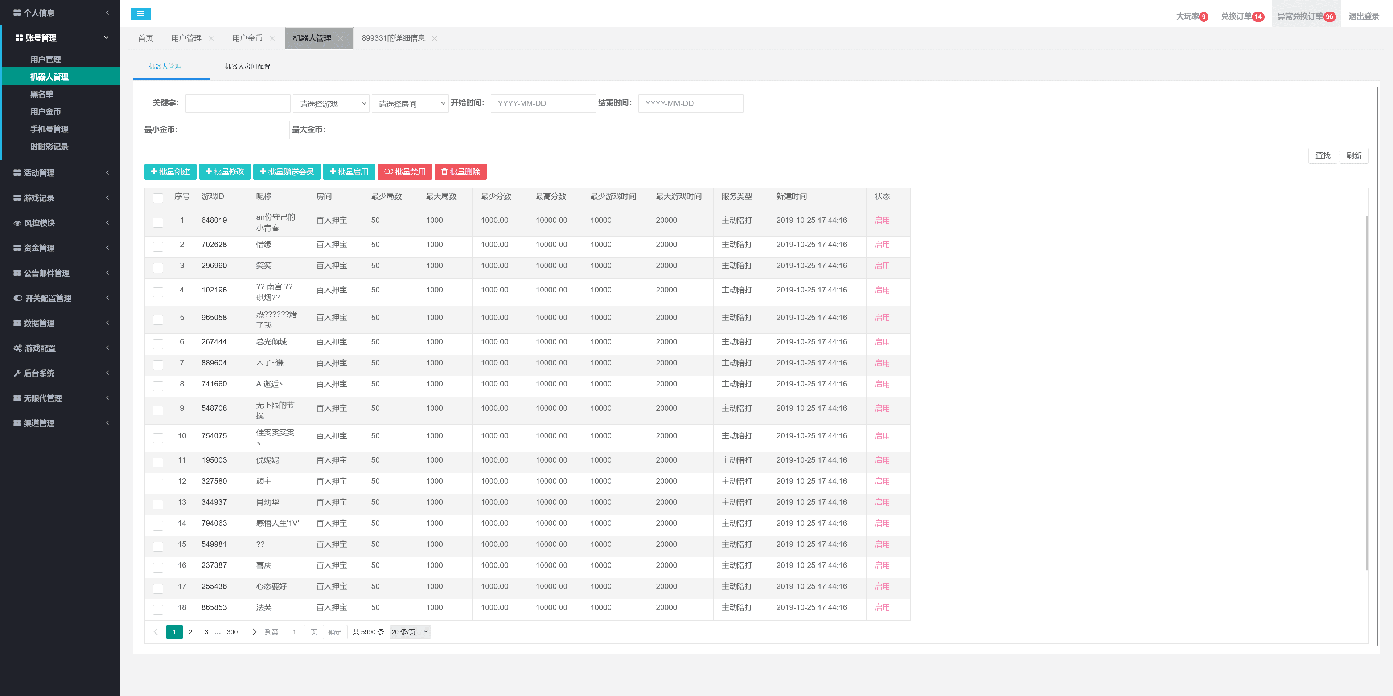Click the 开关配置管理 toggle icon in sidebar
The height and width of the screenshot is (696, 1393).
[x=18, y=298]
